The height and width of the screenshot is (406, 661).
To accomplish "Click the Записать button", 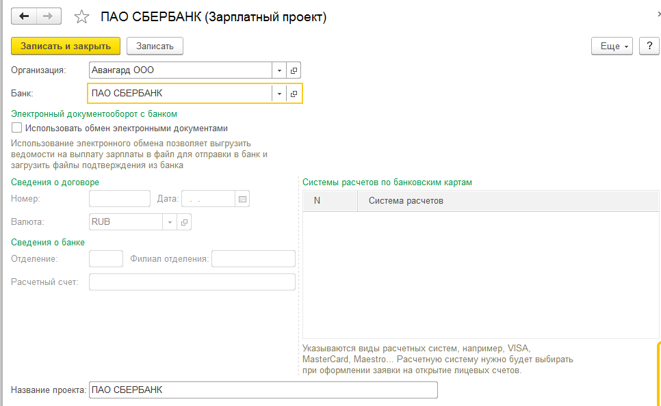I will [x=155, y=46].
